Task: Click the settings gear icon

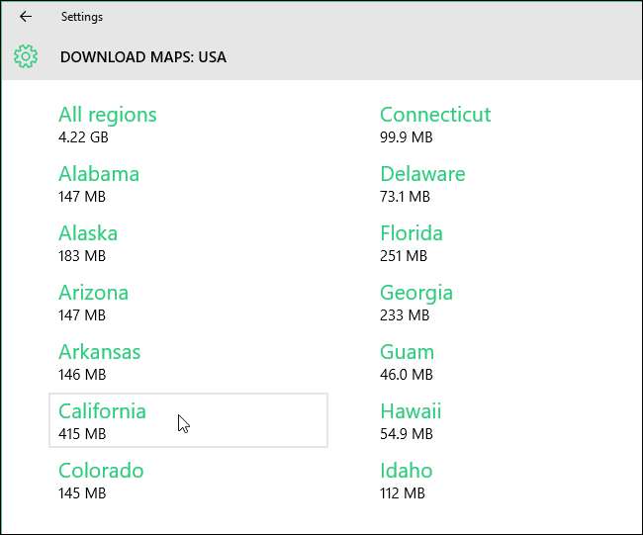Action: coord(26,56)
